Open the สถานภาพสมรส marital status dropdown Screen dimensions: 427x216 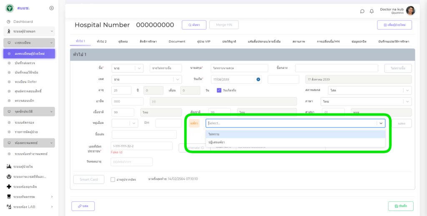coord(369,90)
